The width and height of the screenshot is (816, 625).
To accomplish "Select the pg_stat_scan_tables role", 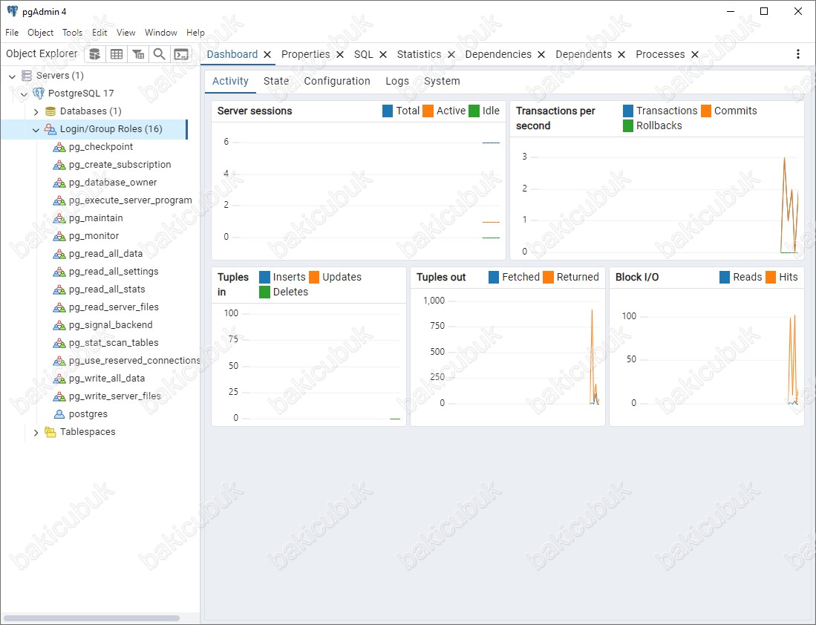I will tap(114, 343).
